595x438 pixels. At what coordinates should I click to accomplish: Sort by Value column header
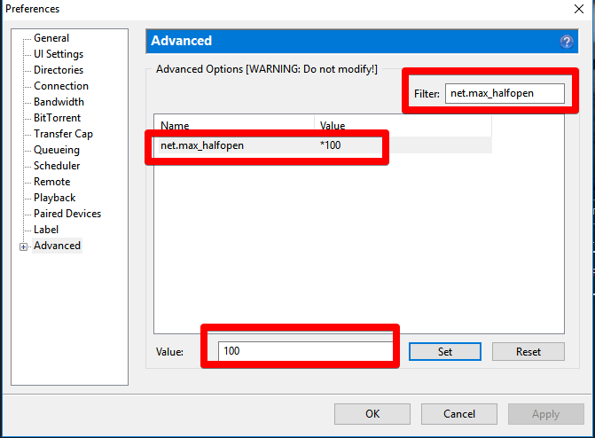(403, 126)
